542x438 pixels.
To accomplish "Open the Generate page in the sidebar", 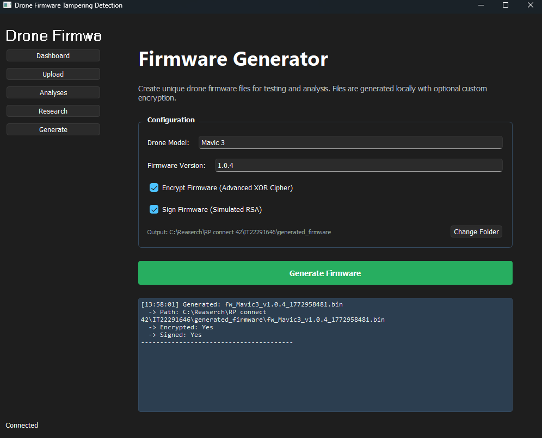I will coord(53,129).
